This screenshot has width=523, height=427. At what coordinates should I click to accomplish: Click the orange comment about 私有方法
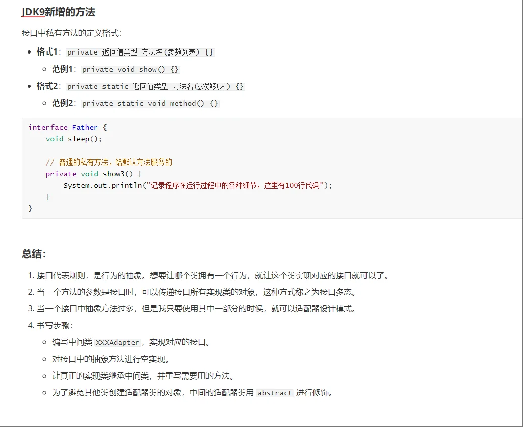110,162
